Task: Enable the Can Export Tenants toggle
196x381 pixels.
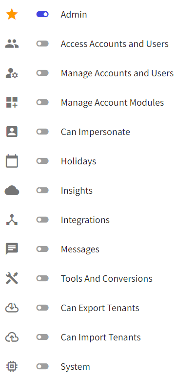Action: coord(42,308)
